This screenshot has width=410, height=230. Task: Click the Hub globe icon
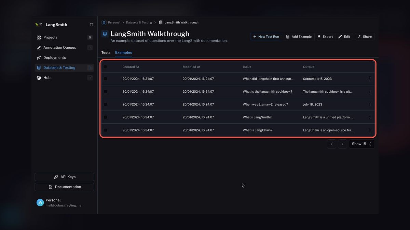click(39, 78)
